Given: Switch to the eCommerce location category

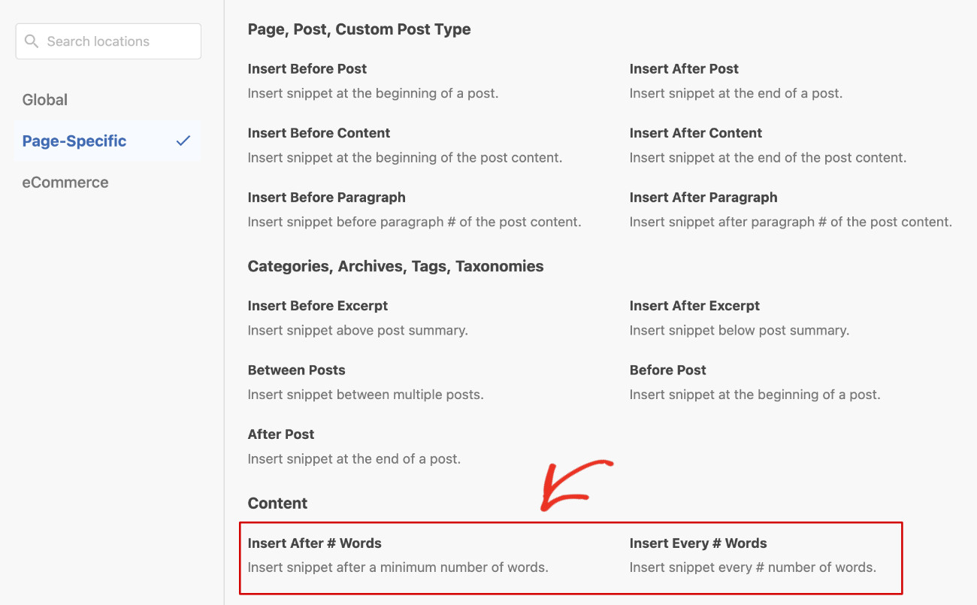Looking at the screenshot, I should 65,182.
